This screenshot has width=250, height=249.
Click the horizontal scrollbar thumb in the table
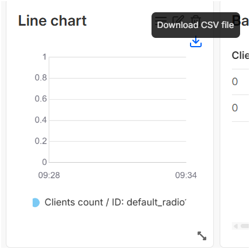(245, 226)
